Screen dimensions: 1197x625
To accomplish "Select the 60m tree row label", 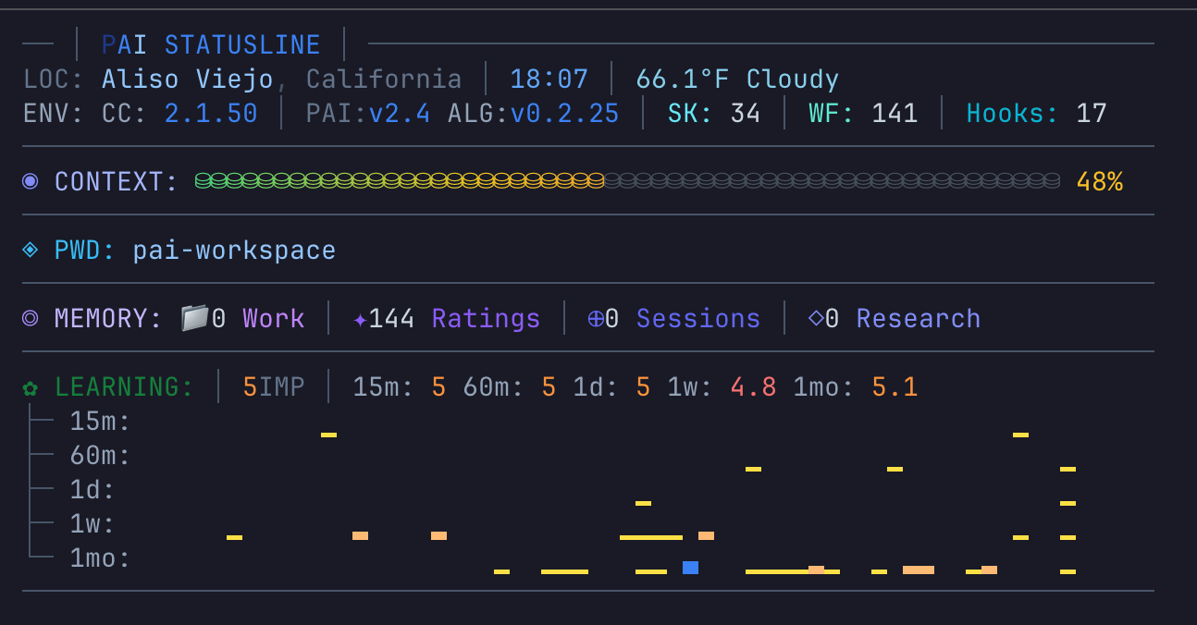I will click(x=100, y=456).
